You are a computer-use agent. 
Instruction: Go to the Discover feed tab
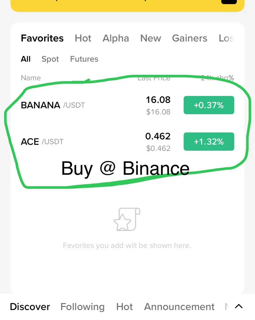(30, 307)
